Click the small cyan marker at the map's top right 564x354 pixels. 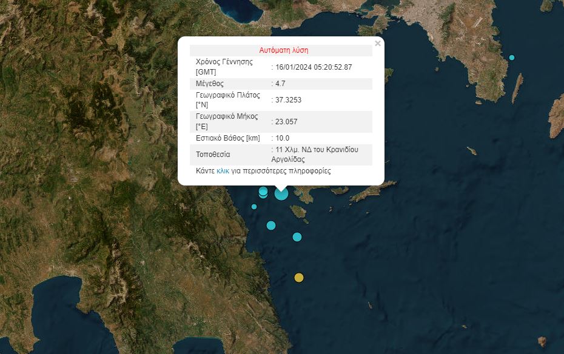click(512, 58)
